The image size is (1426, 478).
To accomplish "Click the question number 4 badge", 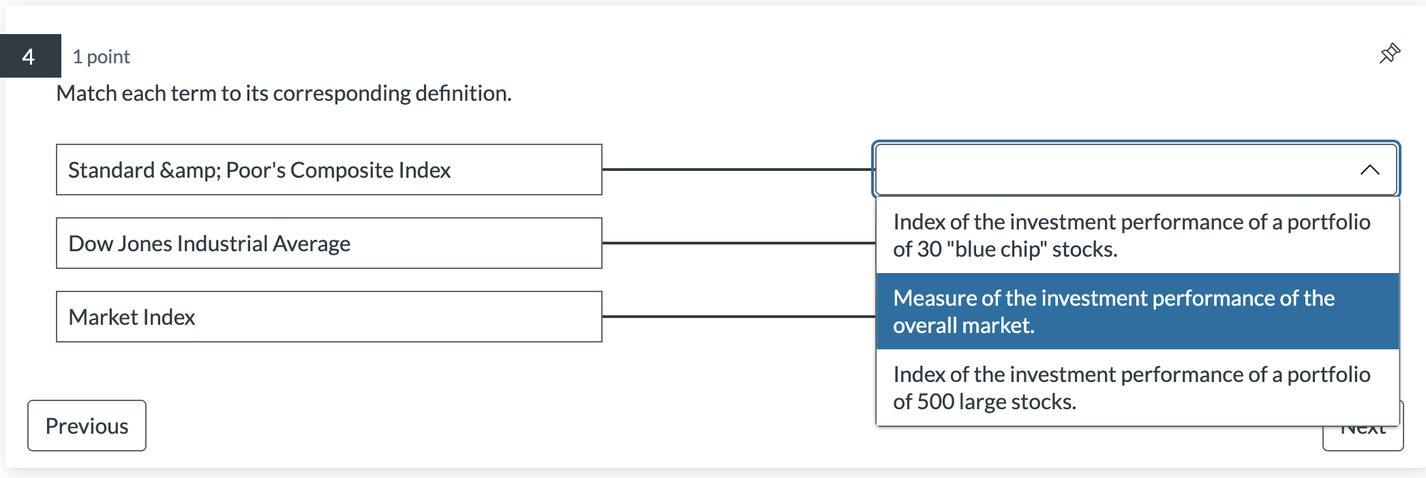I will tap(29, 57).
